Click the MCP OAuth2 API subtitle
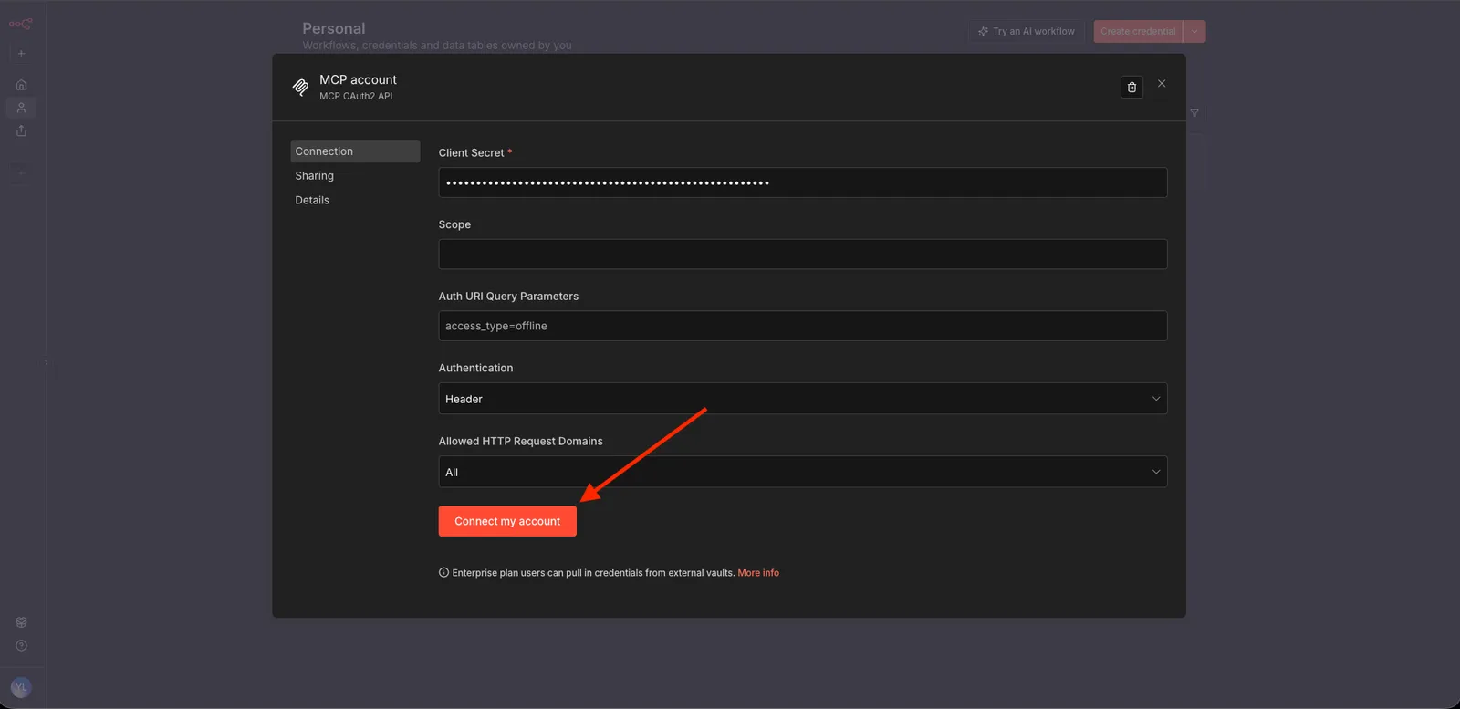 [356, 96]
